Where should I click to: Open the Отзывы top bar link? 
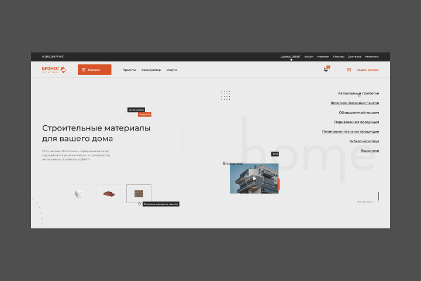pyautogui.click(x=339, y=57)
